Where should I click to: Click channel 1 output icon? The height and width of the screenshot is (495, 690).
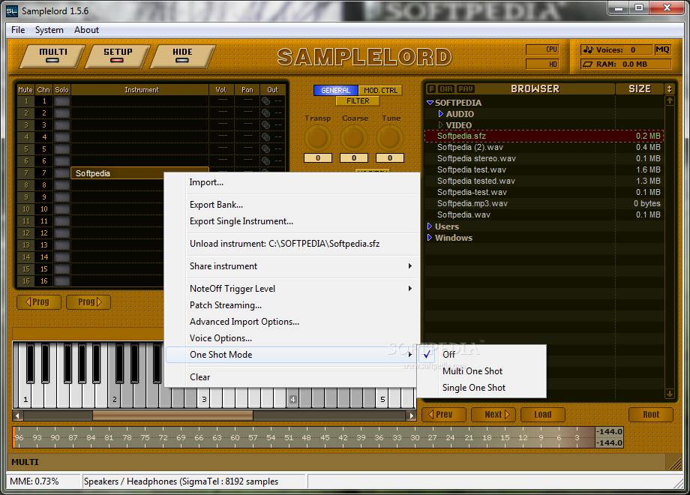pyautogui.click(x=265, y=101)
